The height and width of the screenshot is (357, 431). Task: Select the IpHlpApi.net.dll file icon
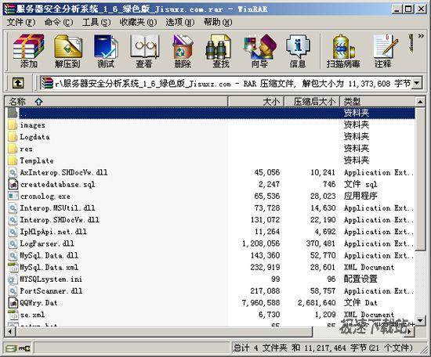coord(13,232)
